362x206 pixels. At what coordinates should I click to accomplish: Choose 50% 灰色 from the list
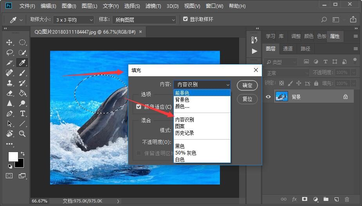[202, 153]
